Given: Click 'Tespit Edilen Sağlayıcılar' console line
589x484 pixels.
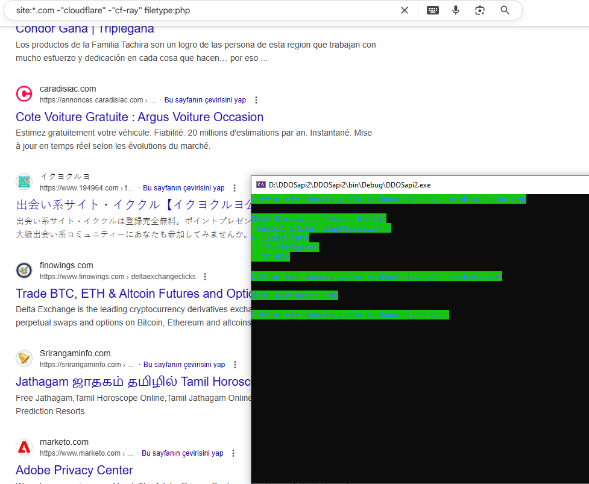Looking at the screenshot, I should [x=321, y=228].
